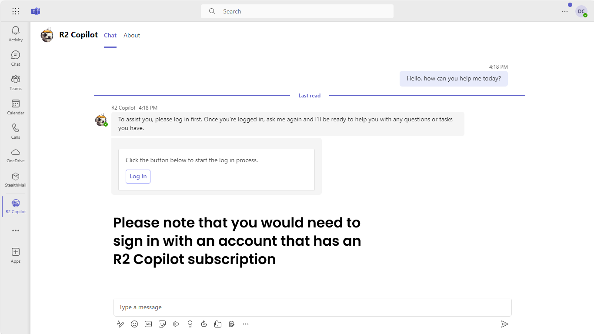Open the Teams section in sidebar

(x=15, y=82)
